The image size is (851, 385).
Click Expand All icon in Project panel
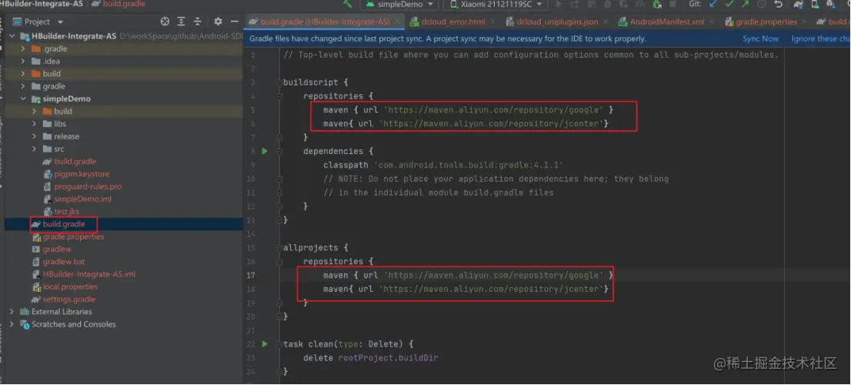tap(182, 22)
